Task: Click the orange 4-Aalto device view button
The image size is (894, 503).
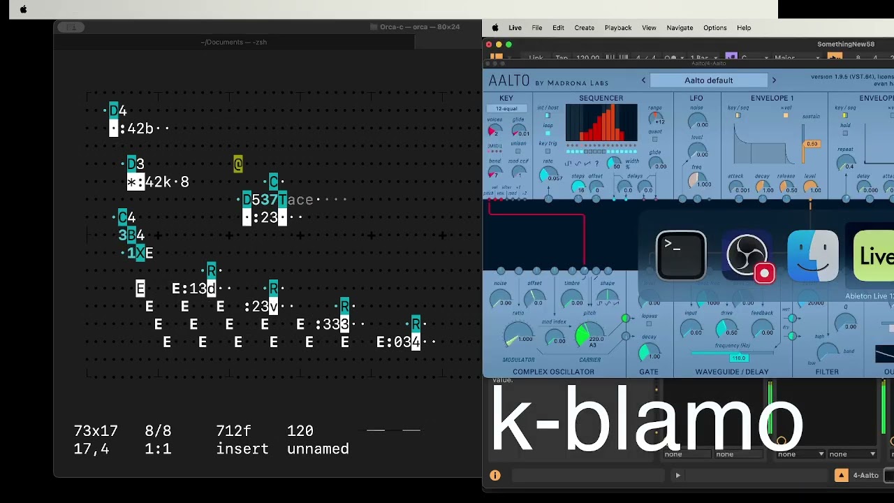Action: coord(841,475)
